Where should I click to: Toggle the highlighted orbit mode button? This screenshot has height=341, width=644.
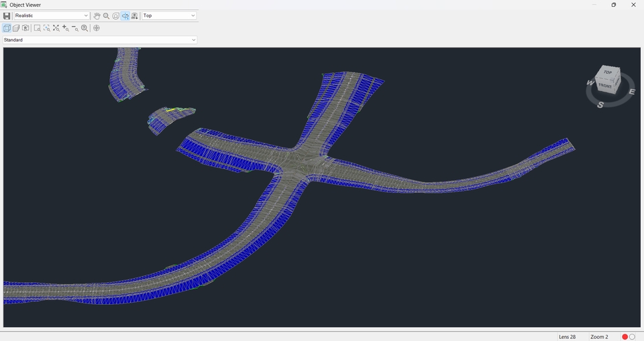pyautogui.click(x=125, y=15)
